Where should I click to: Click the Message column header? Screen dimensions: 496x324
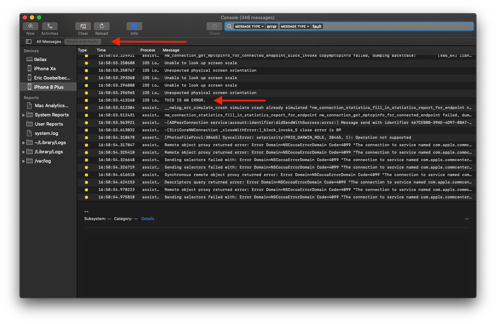click(171, 50)
